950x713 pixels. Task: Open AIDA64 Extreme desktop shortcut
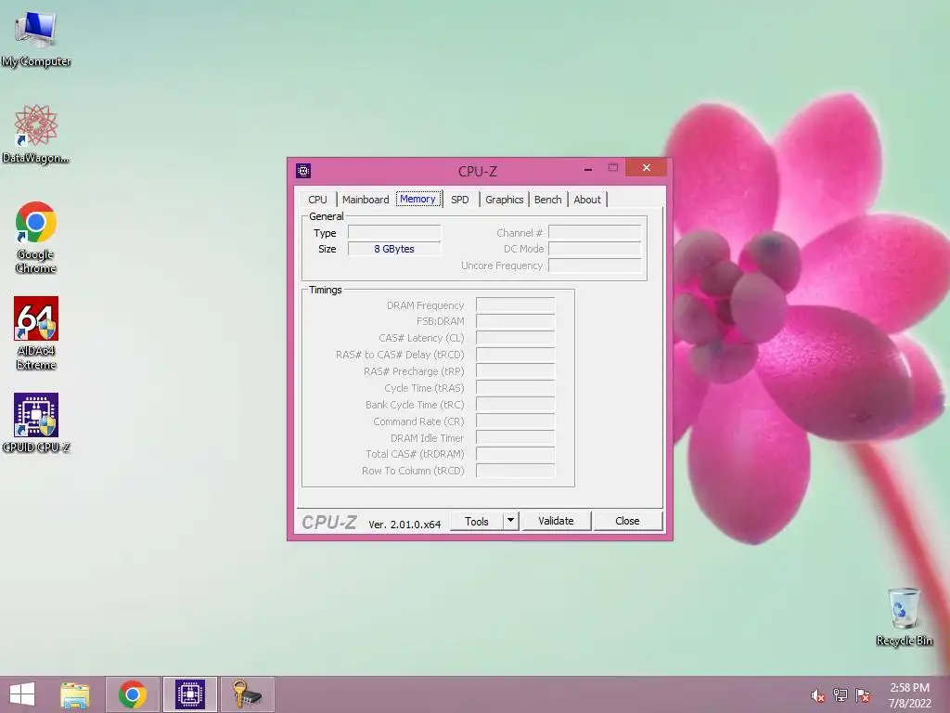click(x=36, y=333)
